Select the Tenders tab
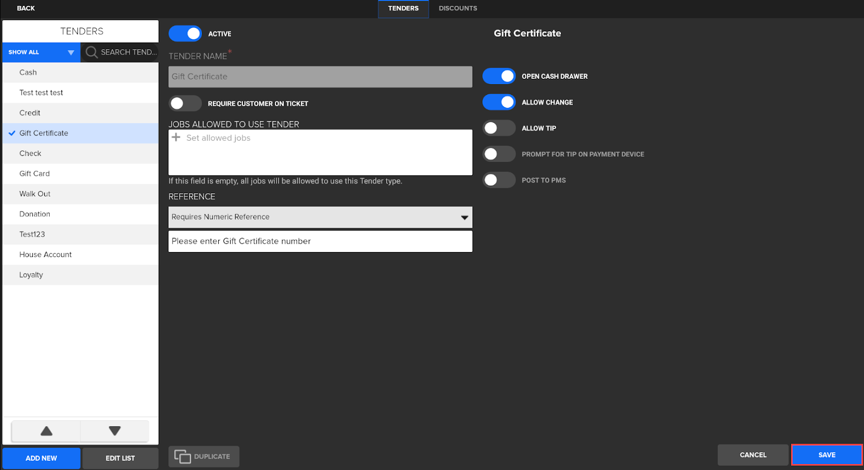The width and height of the screenshot is (864, 470). coord(403,9)
